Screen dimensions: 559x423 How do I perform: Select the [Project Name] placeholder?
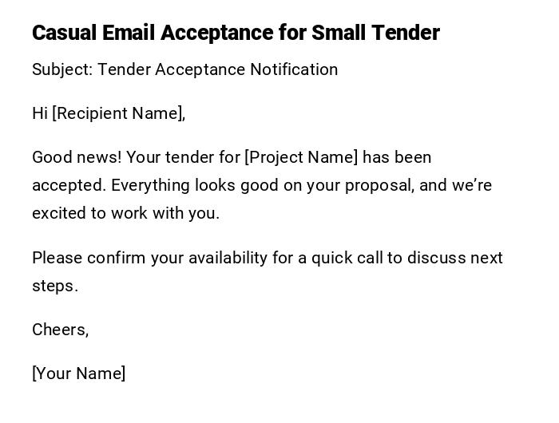301,157
